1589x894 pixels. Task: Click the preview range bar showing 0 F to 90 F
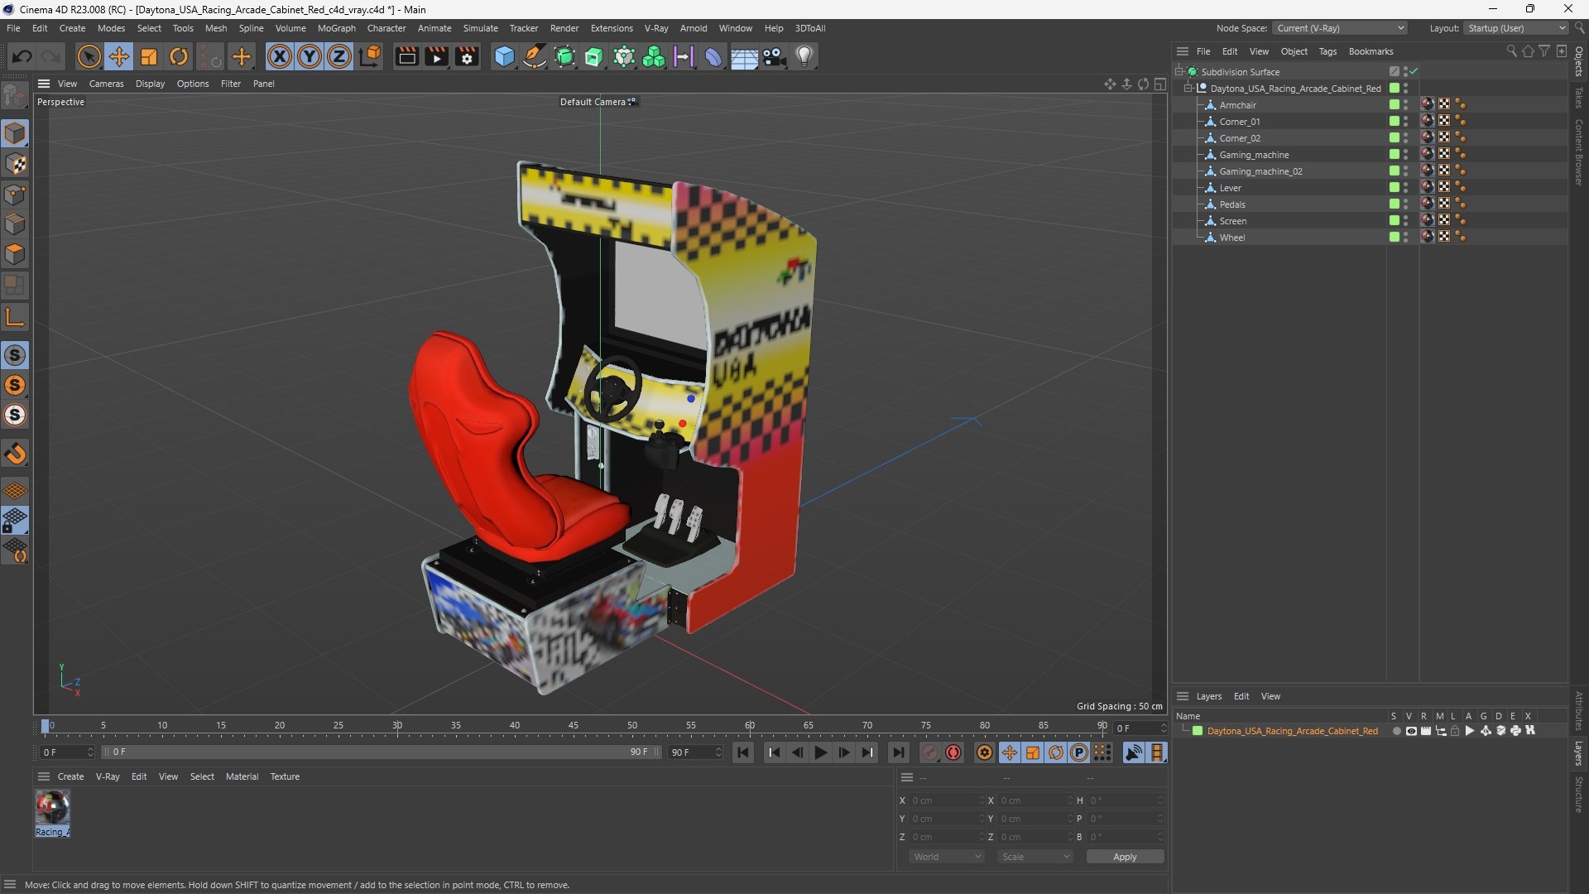[x=380, y=752]
